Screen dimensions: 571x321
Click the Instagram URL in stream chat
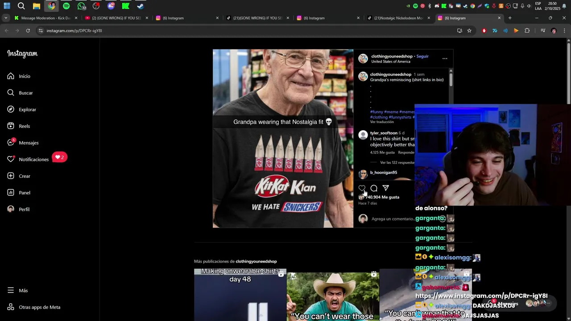click(x=481, y=296)
